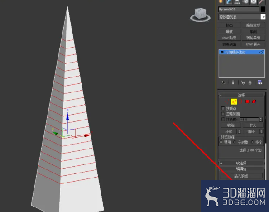Apply the UVW 贴图 modifier button
269x212 pixels.
click(229, 38)
